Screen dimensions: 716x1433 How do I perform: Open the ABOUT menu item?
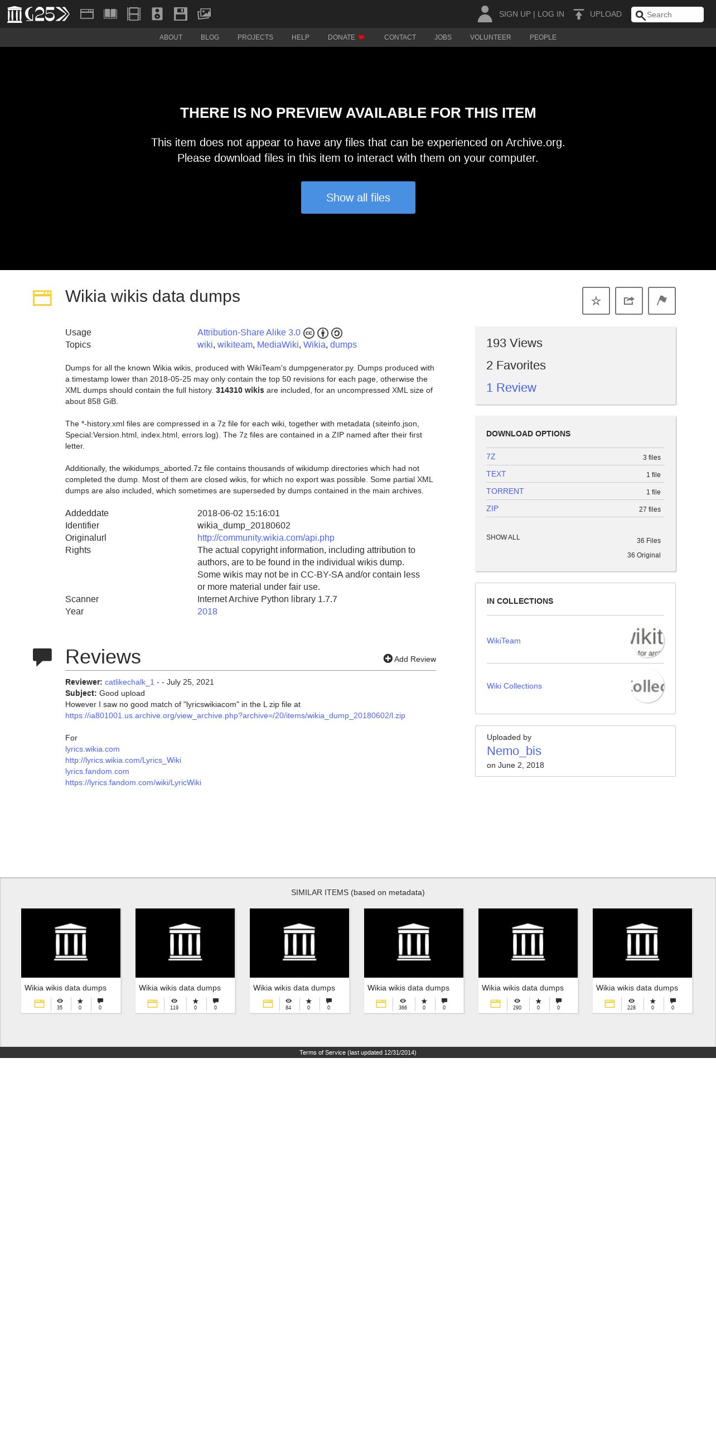point(171,37)
